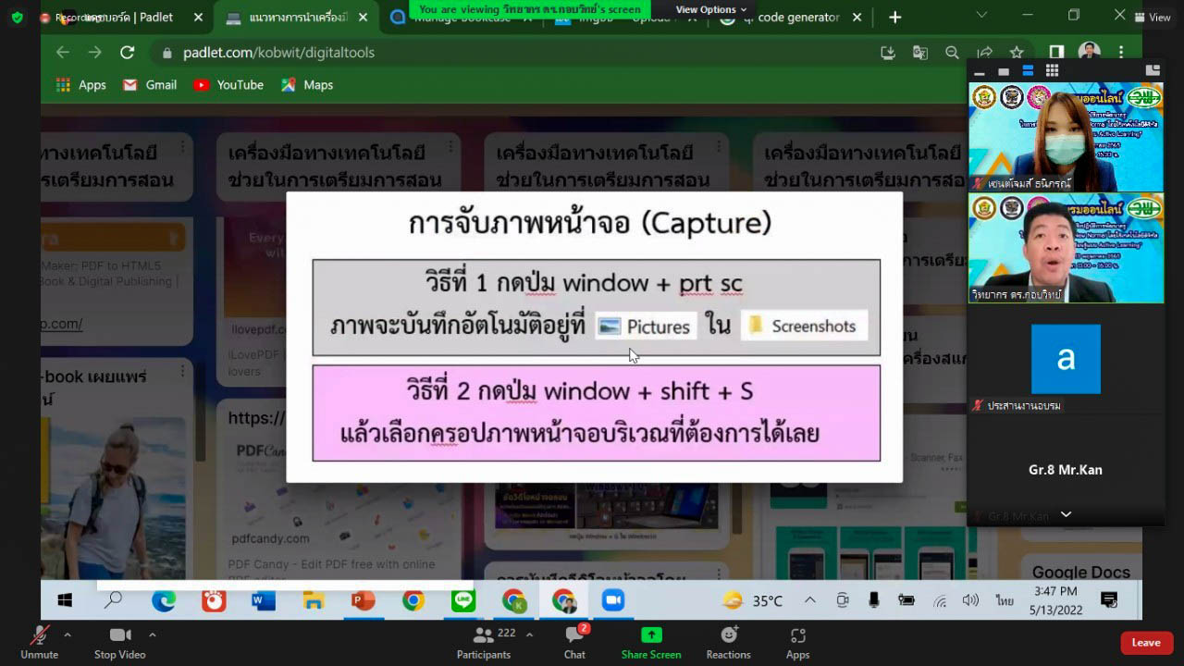Stop Video using the camera button
Screen dimensions: 1184x666
pos(119,641)
